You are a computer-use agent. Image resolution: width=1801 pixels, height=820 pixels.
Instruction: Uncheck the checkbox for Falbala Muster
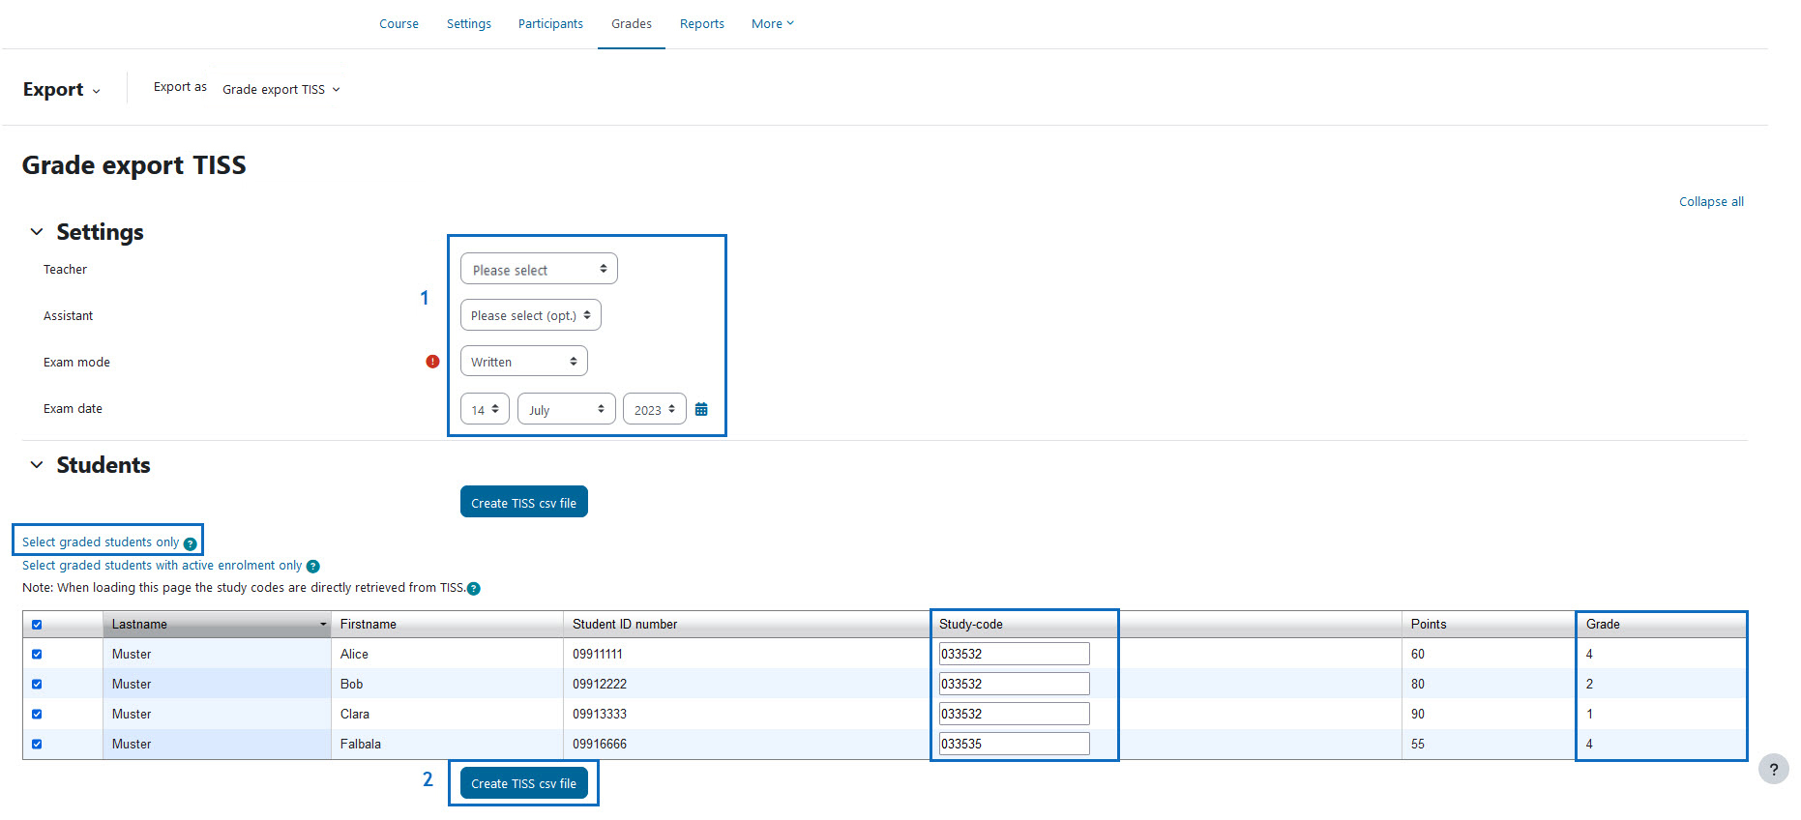(x=37, y=745)
